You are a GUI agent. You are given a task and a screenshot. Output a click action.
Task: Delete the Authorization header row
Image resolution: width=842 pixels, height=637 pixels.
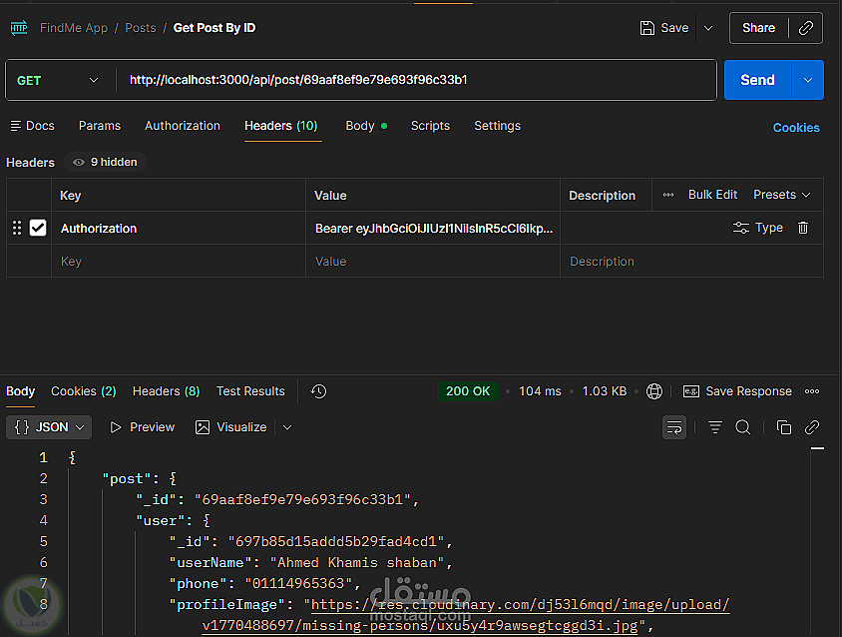pyautogui.click(x=803, y=228)
